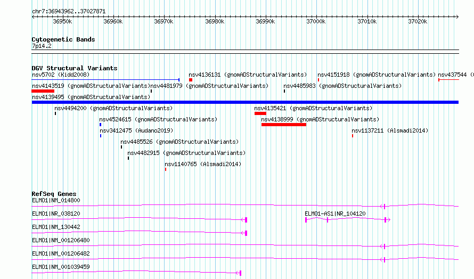Open nsv4151918 gnomAD variant label
Viewport: 474px width, 279px height.
click(x=377, y=75)
